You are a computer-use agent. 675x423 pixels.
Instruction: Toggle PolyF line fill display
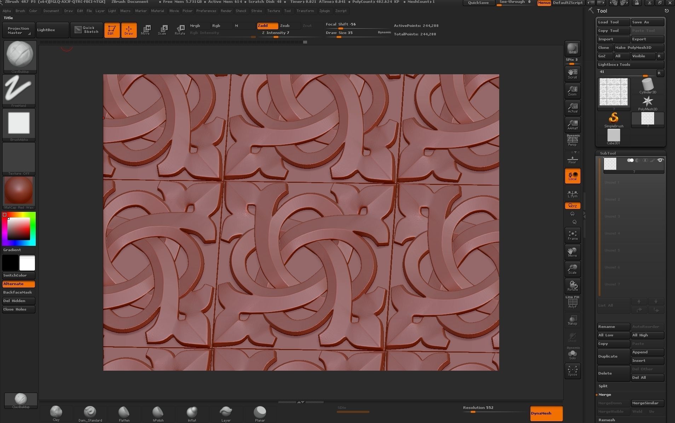click(x=572, y=302)
